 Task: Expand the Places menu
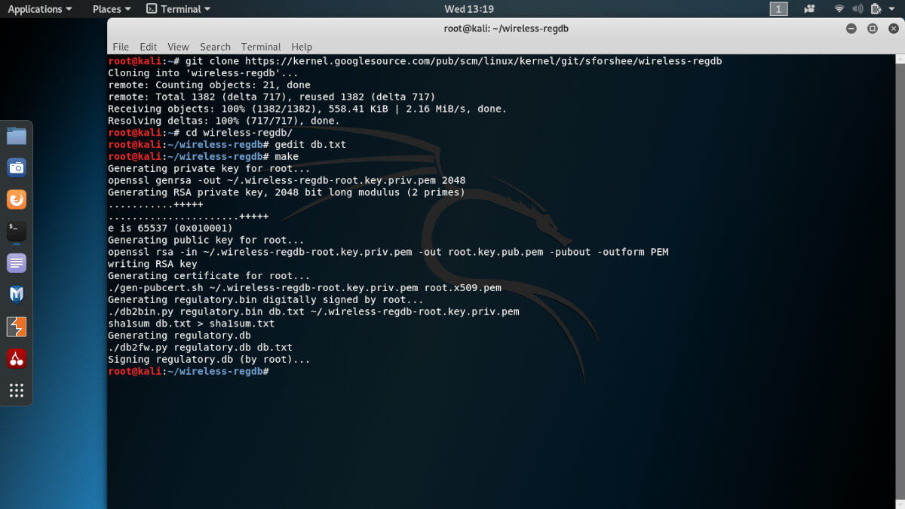(111, 9)
